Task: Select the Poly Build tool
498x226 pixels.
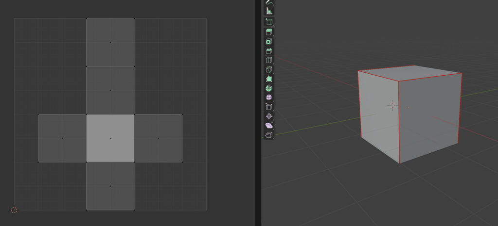Action: pyautogui.click(x=269, y=79)
